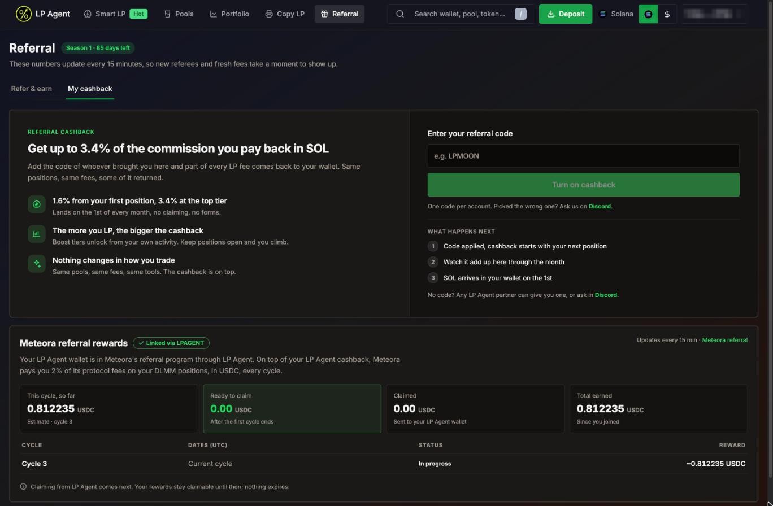Click the Current cycle date cell

210,464
